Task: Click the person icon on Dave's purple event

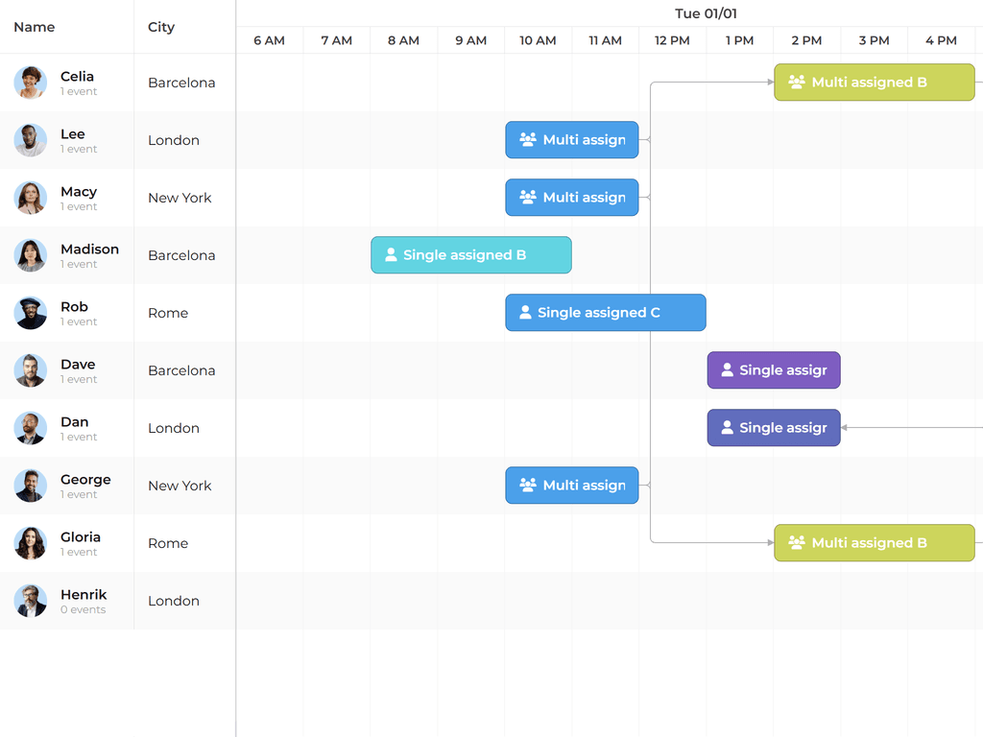Action: [x=727, y=369]
